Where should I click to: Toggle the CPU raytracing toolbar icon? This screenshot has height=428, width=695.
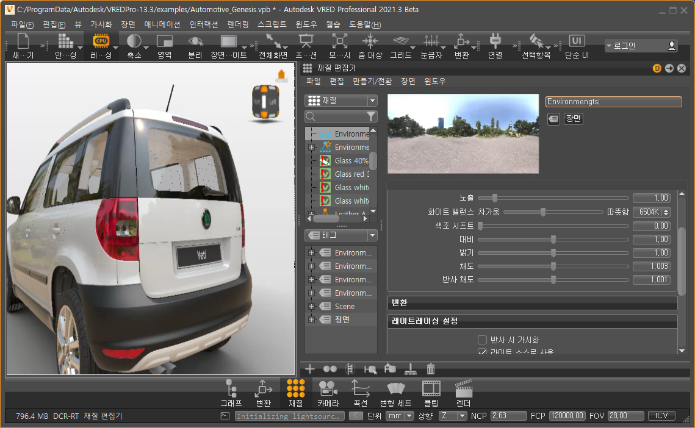(101, 41)
